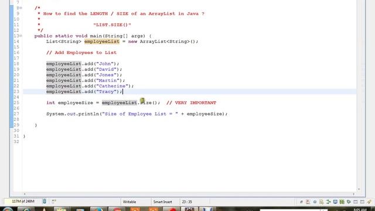Click the vertical scrollbar down arrow
Screen dimensions: 375x211
(x=359, y=189)
